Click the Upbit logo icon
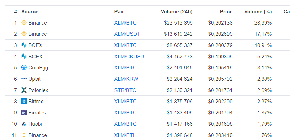290x140 pixels. pyautogui.click(x=24, y=79)
